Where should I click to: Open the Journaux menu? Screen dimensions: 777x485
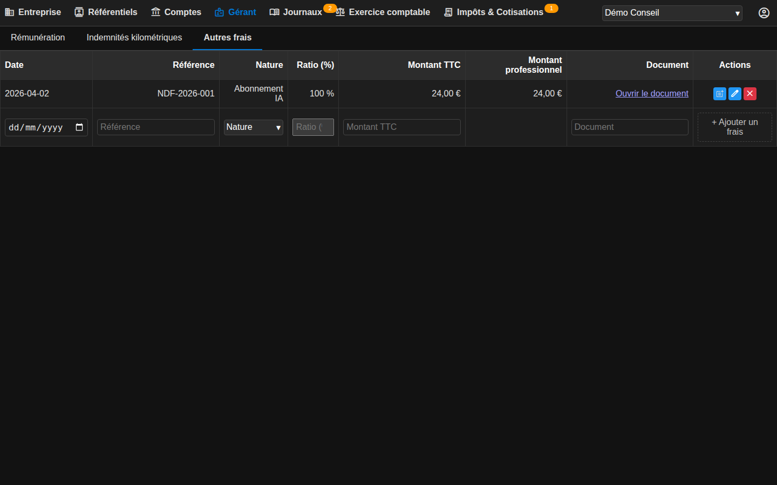pyautogui.click(x=296, y=12)
